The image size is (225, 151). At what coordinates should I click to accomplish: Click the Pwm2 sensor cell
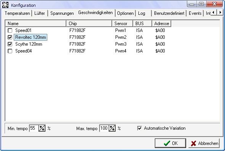[x=121, y=37]
